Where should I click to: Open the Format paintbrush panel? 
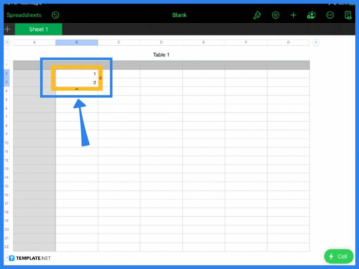pyautogui.click(x=257, y=15)
